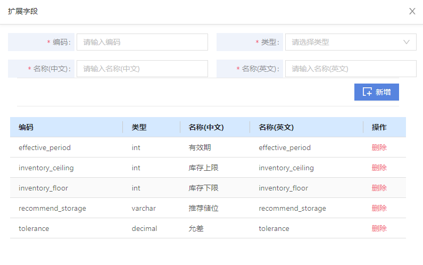Select the decimal type cell for tolerance

point(144,229)
